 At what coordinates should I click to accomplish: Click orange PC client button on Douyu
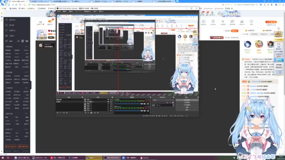point(271,22)
